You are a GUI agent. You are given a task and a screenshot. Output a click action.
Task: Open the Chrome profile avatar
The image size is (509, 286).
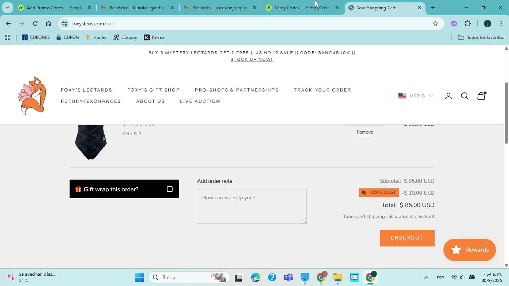(x=488, y=24)
